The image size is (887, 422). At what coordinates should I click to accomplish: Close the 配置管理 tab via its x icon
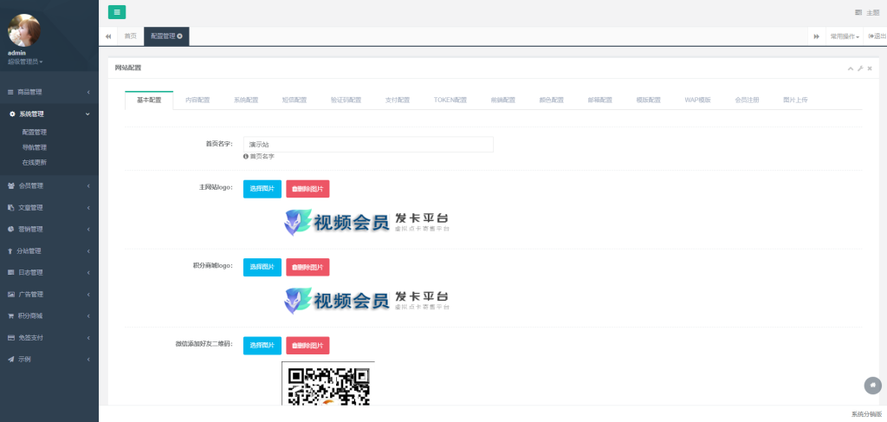tap(180, 36)
